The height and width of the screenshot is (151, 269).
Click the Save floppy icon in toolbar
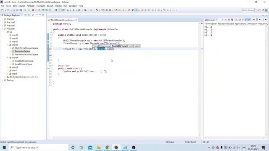pyautogui.click(x=14, y=10)
